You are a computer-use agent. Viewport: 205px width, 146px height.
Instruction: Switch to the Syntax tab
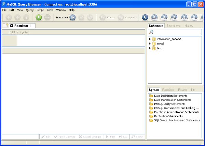[x=154, y=90]
